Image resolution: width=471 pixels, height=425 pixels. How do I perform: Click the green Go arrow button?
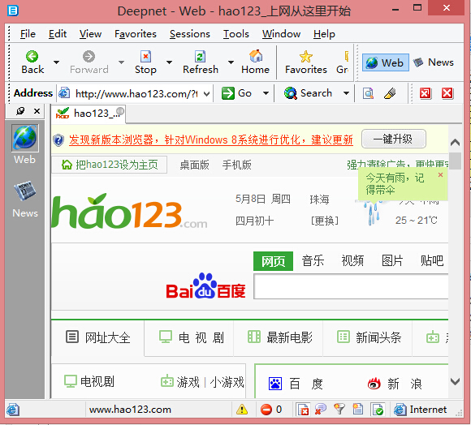236,93
